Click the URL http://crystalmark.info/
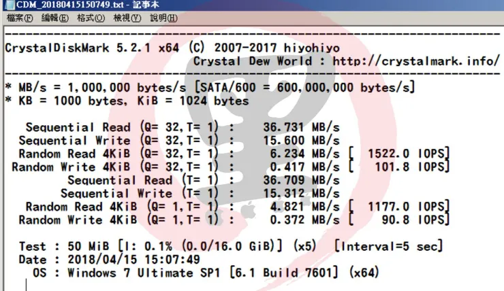Viewport: 504px width, 291px height. 416,61
